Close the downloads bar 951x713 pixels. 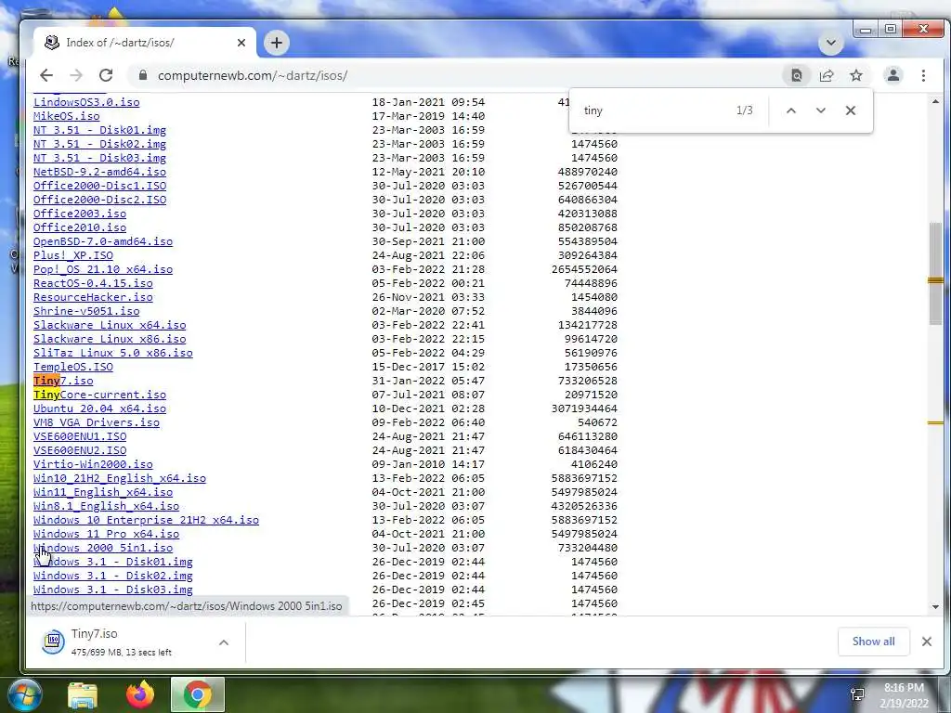click(x=927, y=642)
